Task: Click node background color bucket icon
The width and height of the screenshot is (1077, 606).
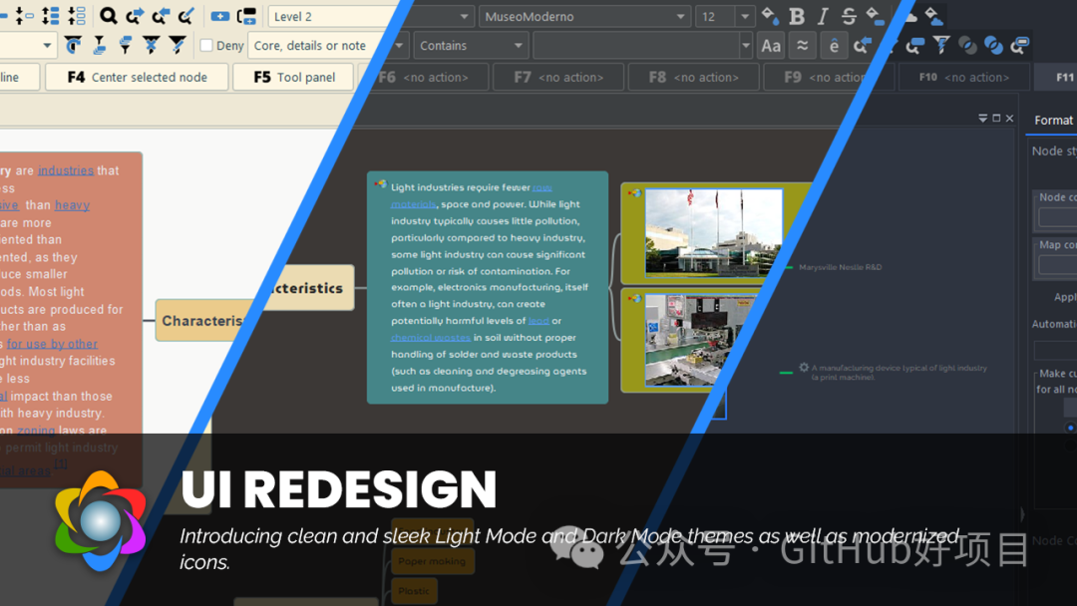Action: tap(875, 16)
